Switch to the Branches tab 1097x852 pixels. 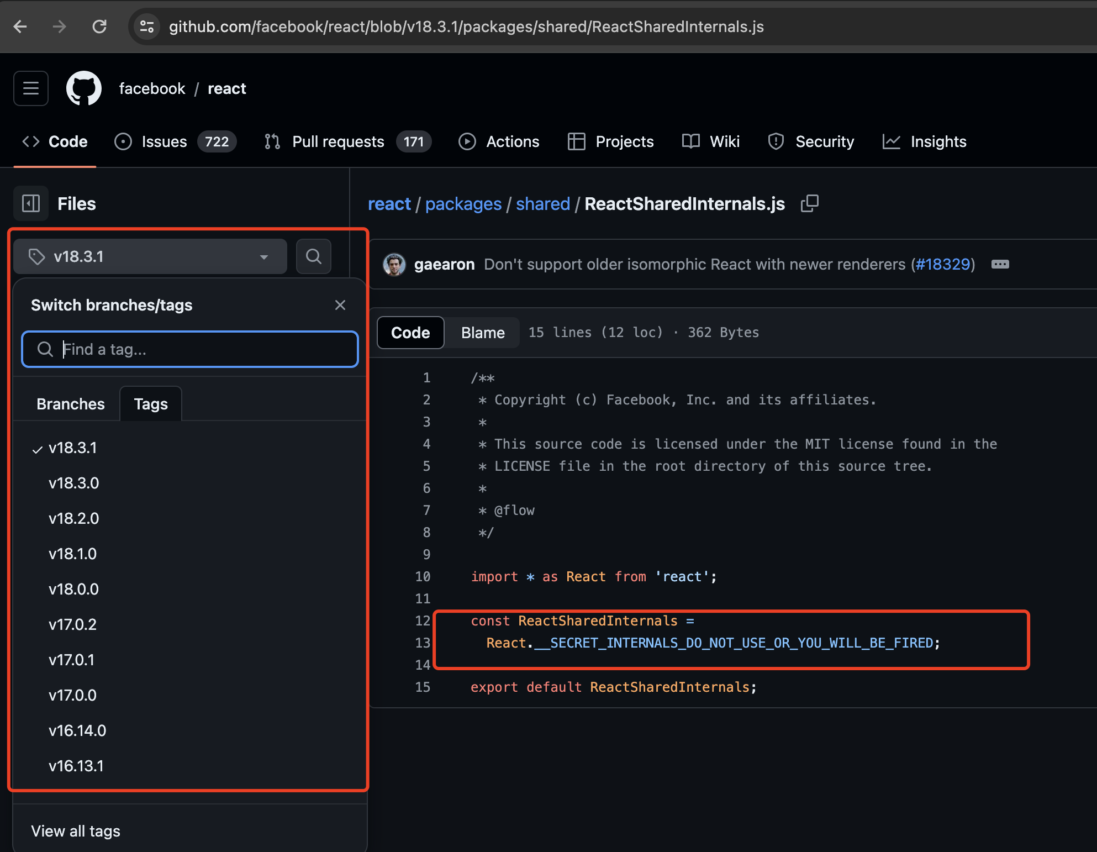tap(70, 404)
